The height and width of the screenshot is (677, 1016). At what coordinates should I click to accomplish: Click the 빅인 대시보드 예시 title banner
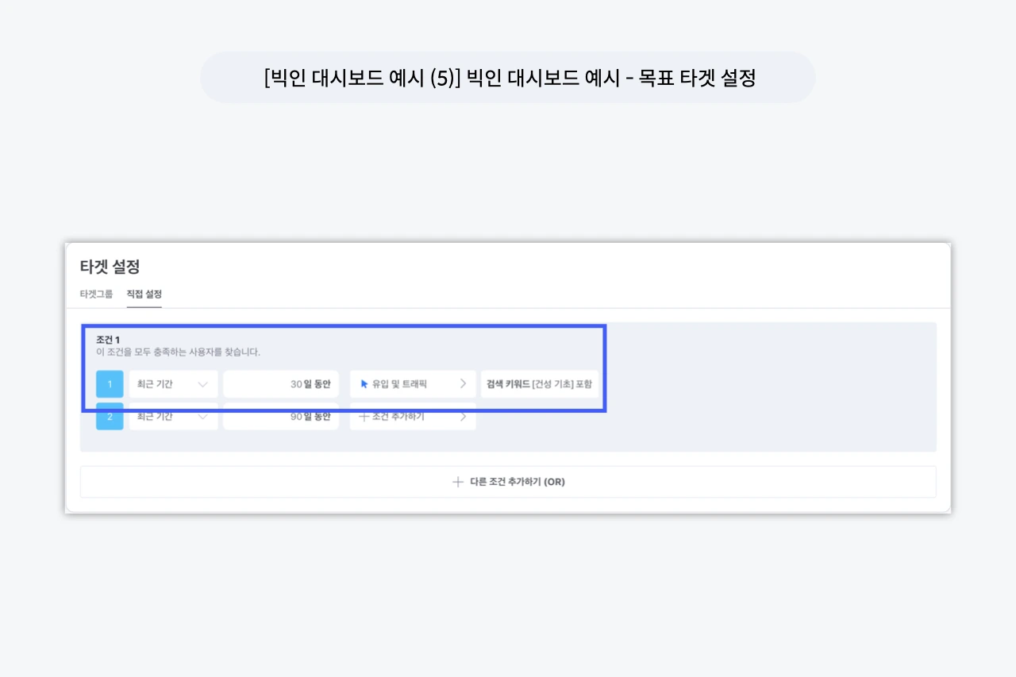tap(508, 78)
